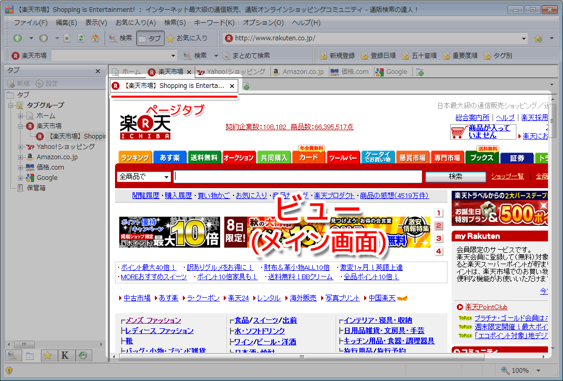Click the add new tab group icon

tap(420, 72)
